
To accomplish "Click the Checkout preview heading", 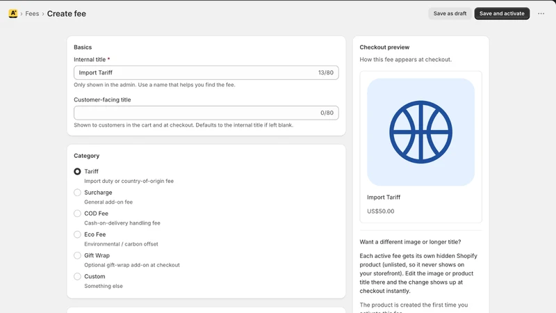I will (x=384, y=47).
